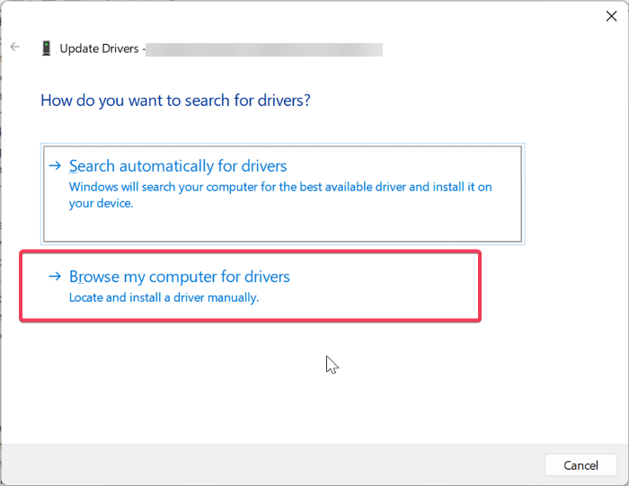
Task: Click the Cancel button
Action: click(x=580, y=465)
